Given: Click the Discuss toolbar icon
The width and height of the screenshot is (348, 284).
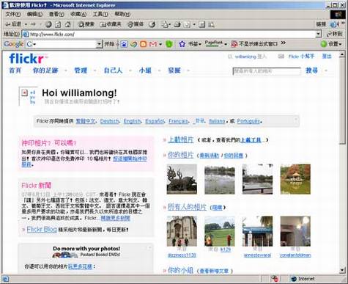Looking at the screenshot, I should pos(201,24).
